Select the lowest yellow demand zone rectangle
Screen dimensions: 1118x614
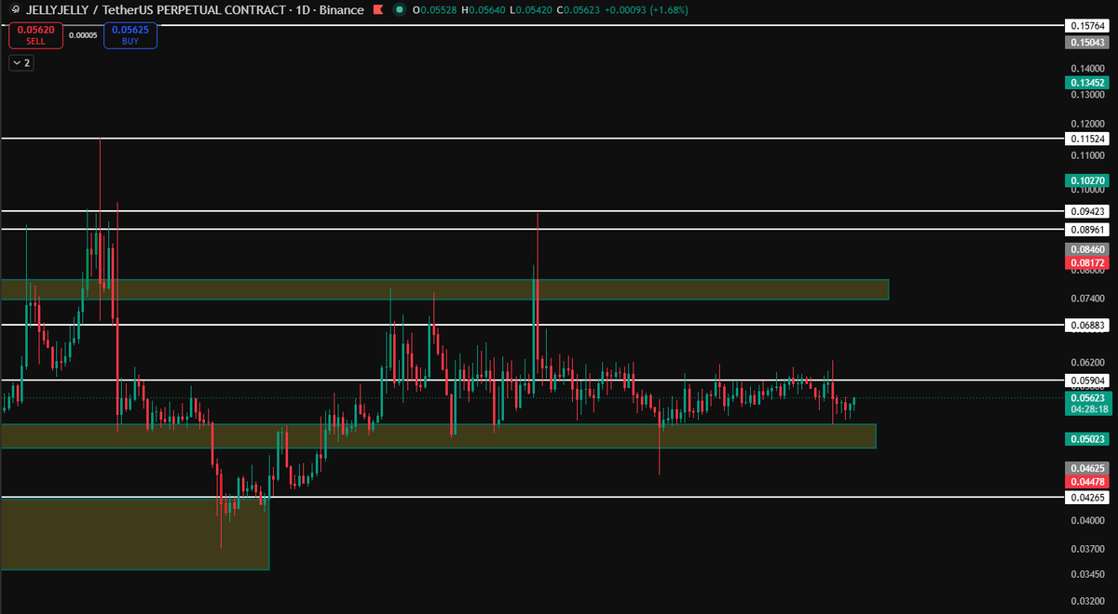(x=134, y=534)
